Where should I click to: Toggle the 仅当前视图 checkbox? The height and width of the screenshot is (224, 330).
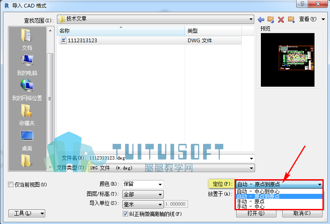pos(10,185)
